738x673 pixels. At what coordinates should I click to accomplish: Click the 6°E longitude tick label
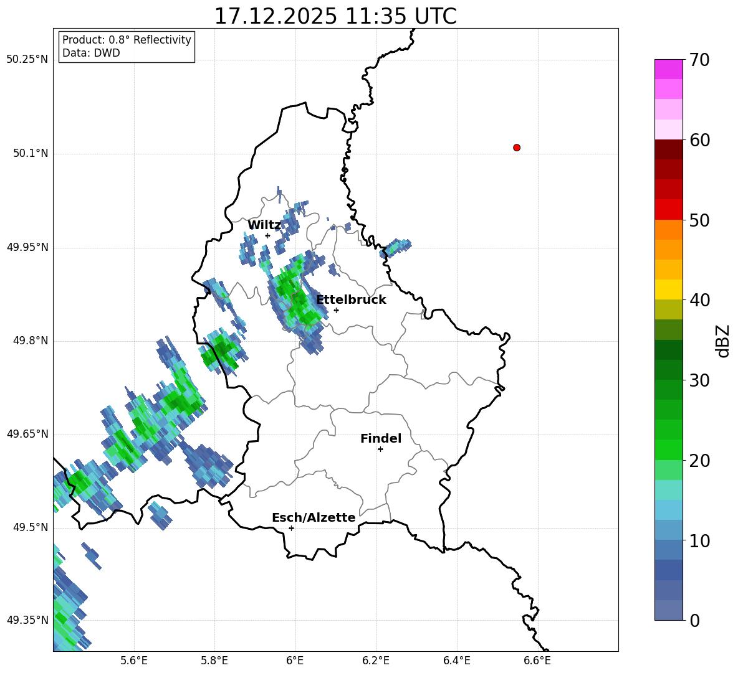click(x=295, y=661)
